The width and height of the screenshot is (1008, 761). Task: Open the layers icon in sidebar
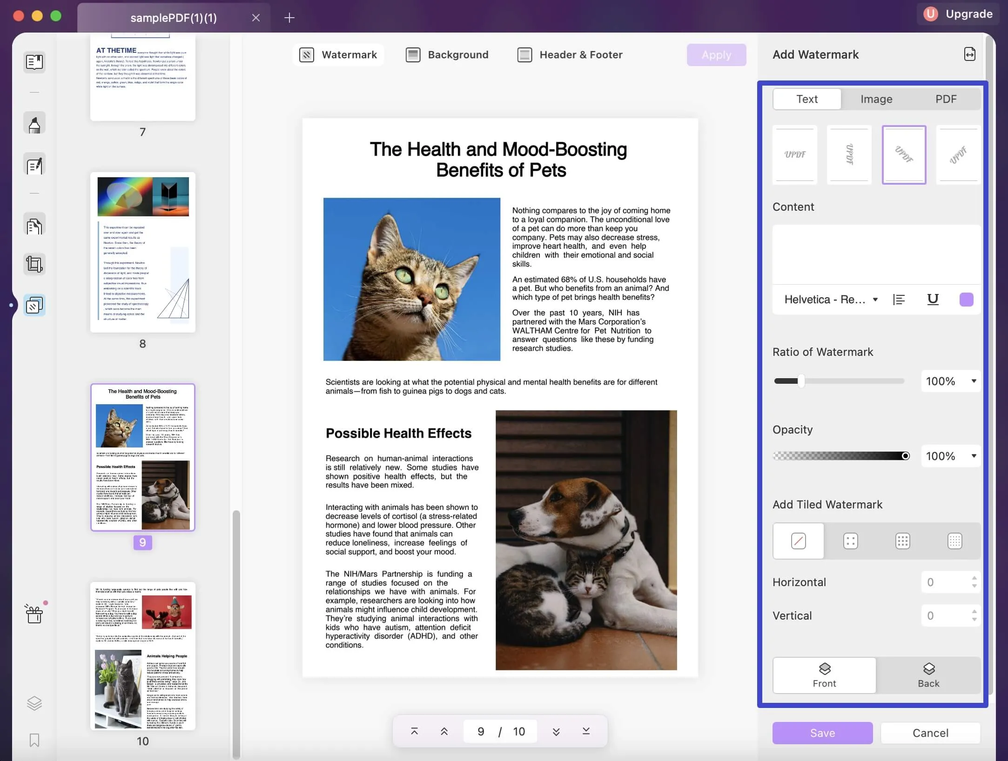(34, 703)
